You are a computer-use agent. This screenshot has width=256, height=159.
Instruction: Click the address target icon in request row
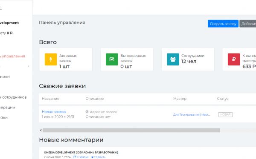[x=87, y=112]
